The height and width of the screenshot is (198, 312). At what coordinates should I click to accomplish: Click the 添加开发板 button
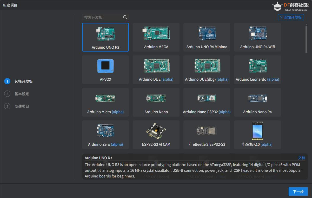291,17
